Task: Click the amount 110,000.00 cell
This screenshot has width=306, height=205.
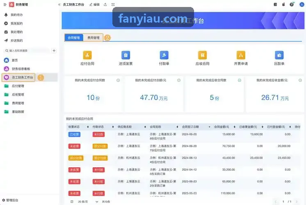Action: [228, 193]
